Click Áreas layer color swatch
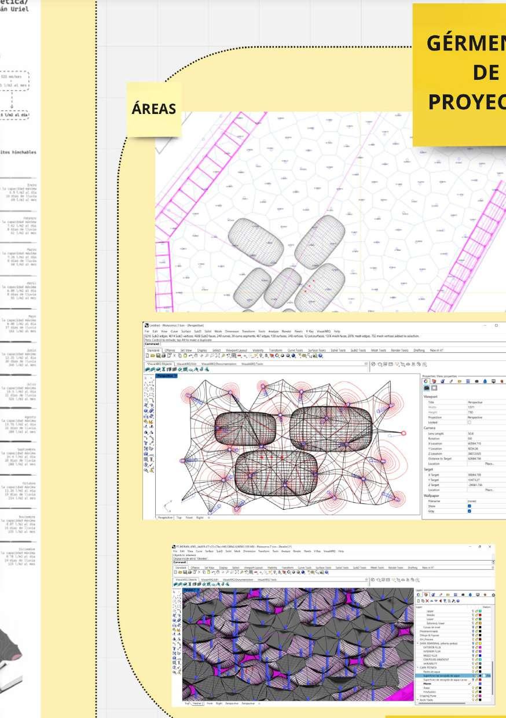Screen dimensions: 506x718 (480, 688)
